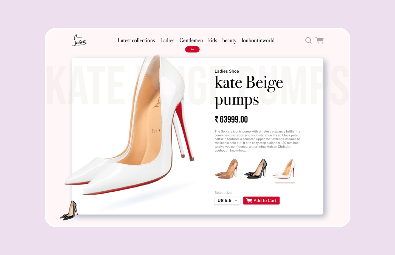Choose the nude beige pump thumbnail
This screenshot has width=395, height=255.
[x=227, y=169]
